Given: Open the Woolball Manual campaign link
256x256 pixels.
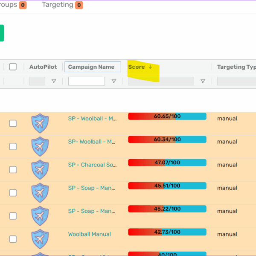Looking at the screenshot, I should 90,234.
